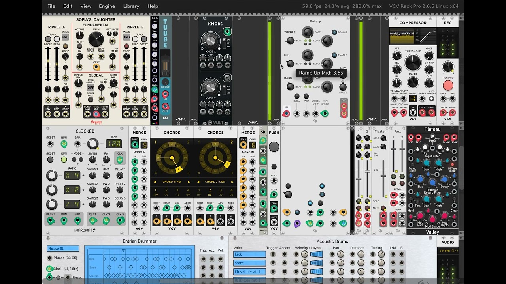
Task: Click the Kick Pan knob in Acoustic Drums
Action: point(340,254)
